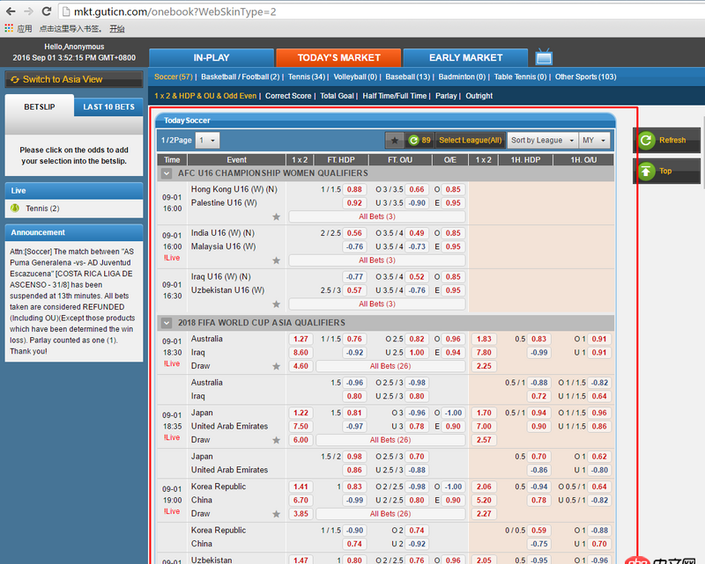Select Tennis (34) sport
Screen dimensions: 705x564
pos(307,77)
